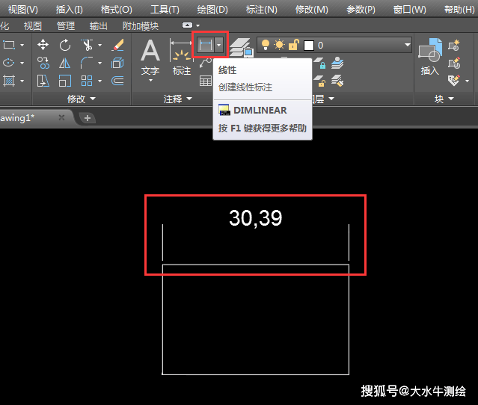Viewport: 478px width, 405px height.
Task: Click the white layer color swatch
Action: tap(308, 46)
